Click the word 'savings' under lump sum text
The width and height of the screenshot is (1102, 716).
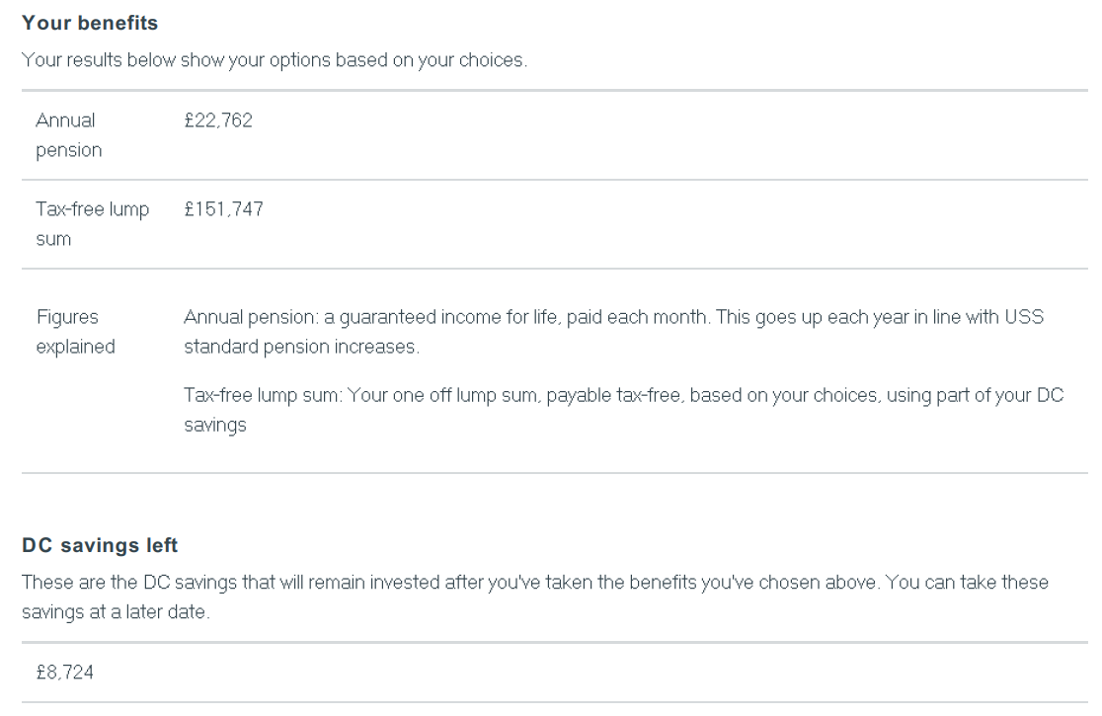[x=215, y=425]
